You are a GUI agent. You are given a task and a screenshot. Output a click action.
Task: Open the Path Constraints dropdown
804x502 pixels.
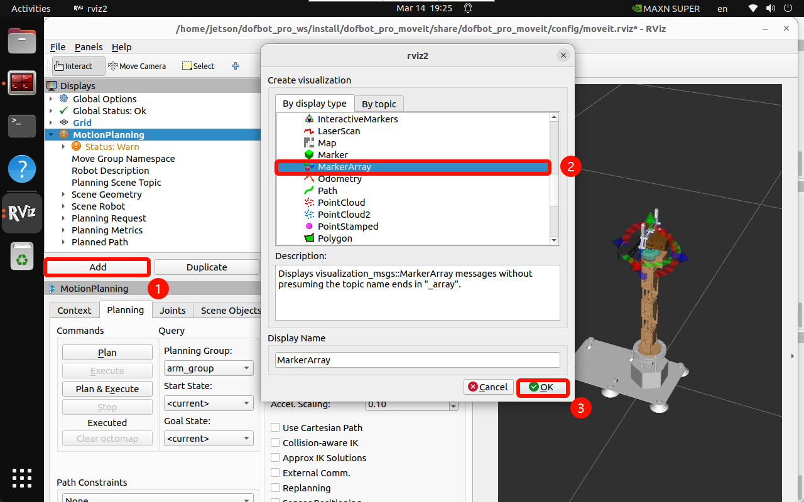(x=158, y=498)
